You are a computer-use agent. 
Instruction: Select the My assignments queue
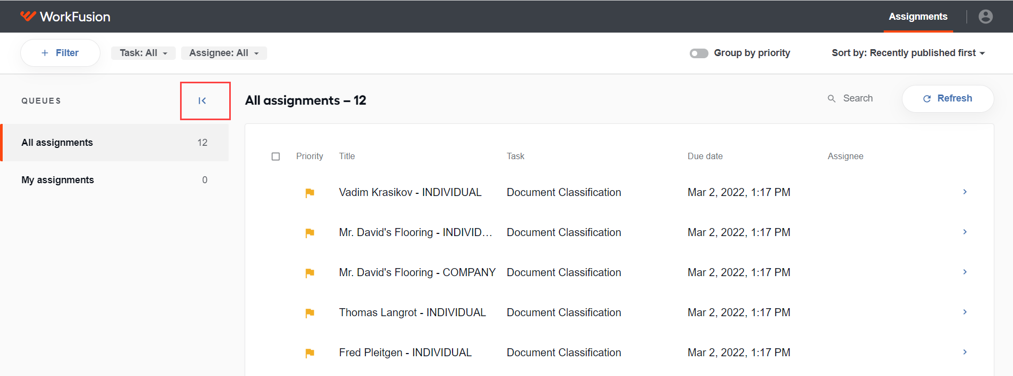(x=114, y=180)
